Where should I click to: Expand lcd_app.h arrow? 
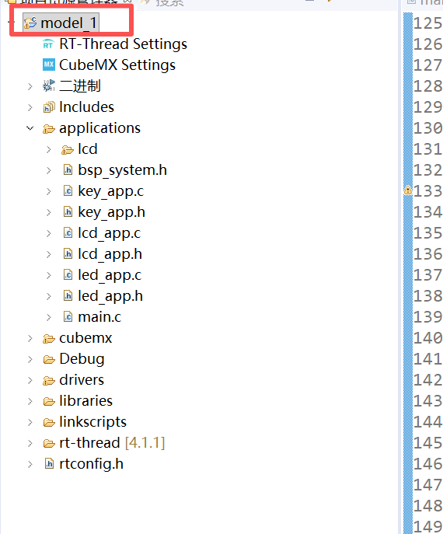49,254
